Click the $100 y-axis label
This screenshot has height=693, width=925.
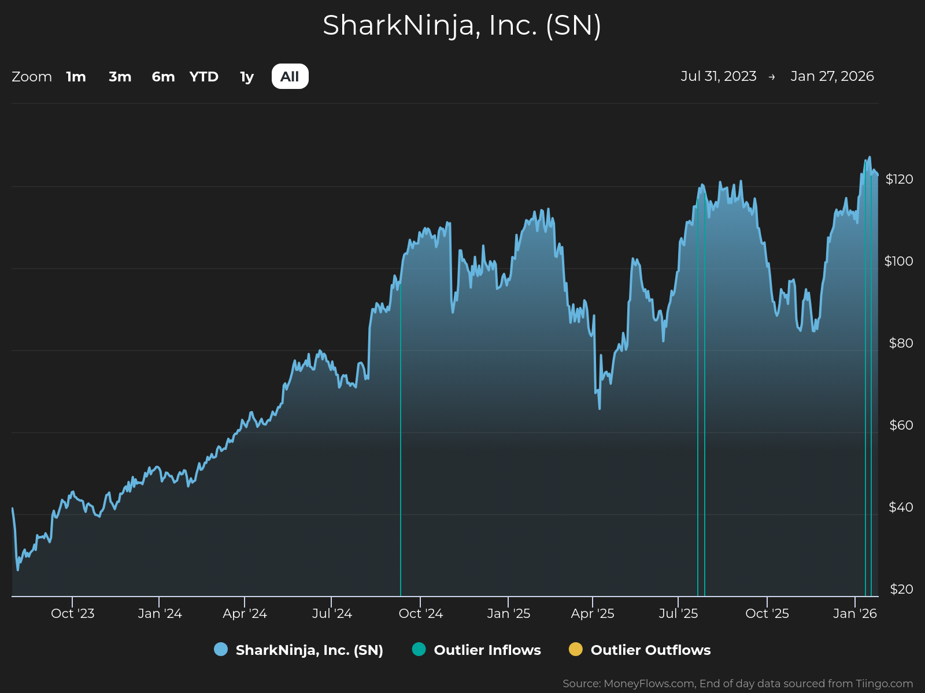[x=899, y=262]
